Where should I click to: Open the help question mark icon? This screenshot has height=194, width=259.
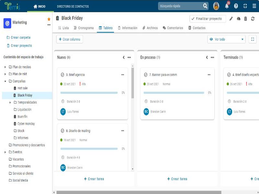click(x=236, y=6)
